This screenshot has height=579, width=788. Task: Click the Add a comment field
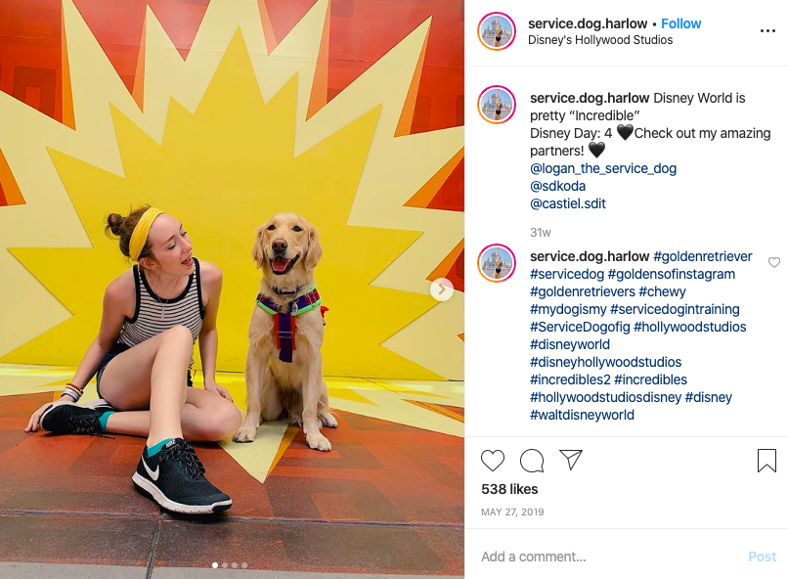point(608,557)
